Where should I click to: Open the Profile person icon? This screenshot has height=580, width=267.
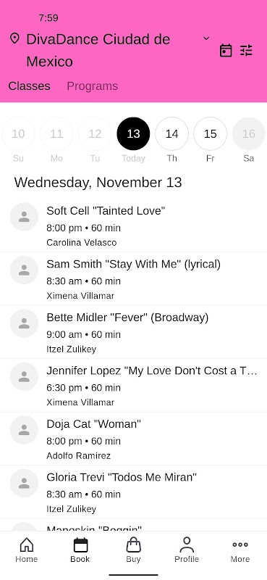pos(187,550)
